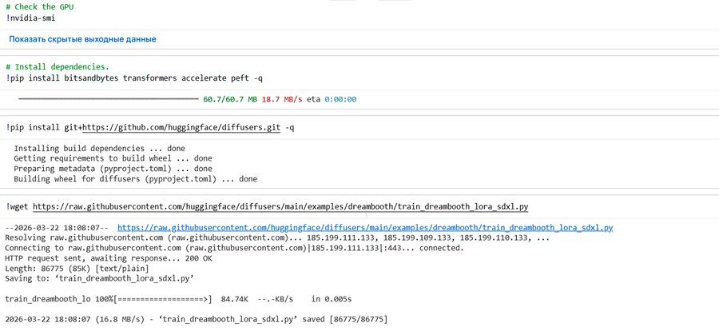Open raw.githubusercontent URL in the wget command
The image size is (719, 335).
click(280, 207)
